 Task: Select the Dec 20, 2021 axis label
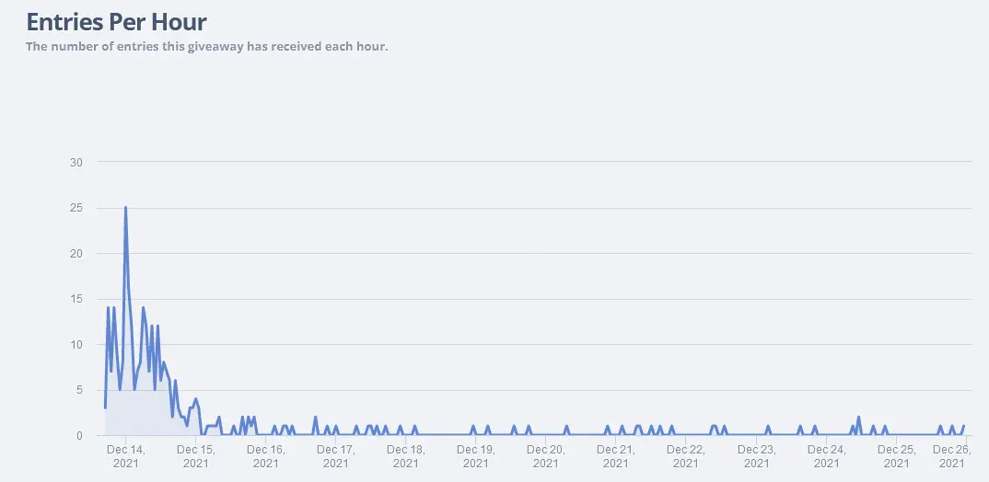click(x=546, y=456)
